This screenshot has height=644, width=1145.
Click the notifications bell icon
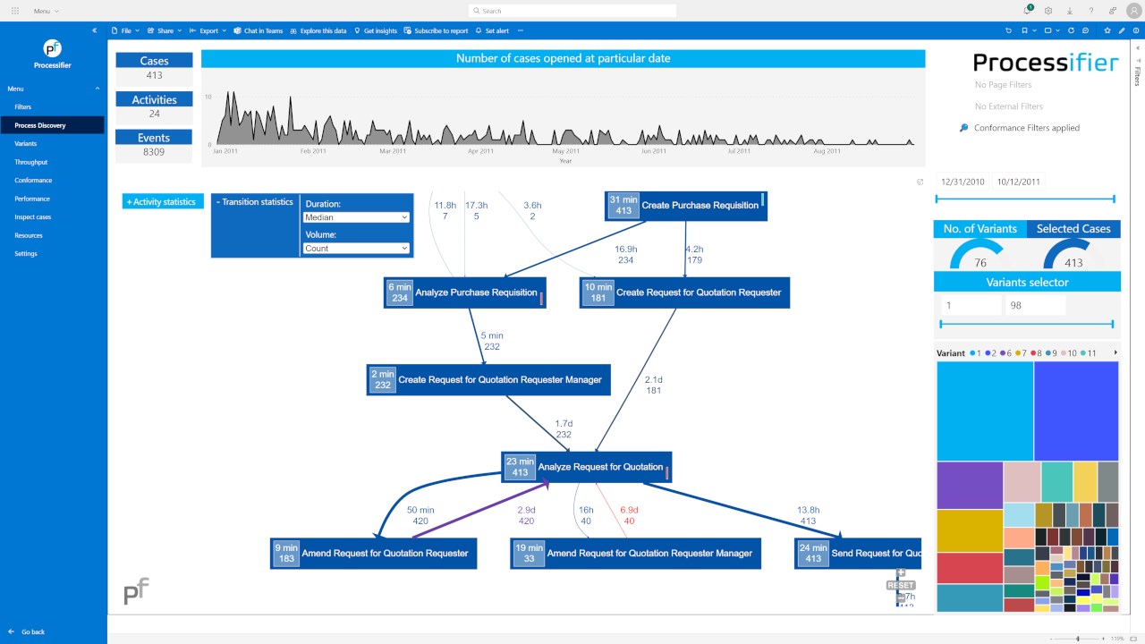pyautogui.click(x=1028, y=11)
